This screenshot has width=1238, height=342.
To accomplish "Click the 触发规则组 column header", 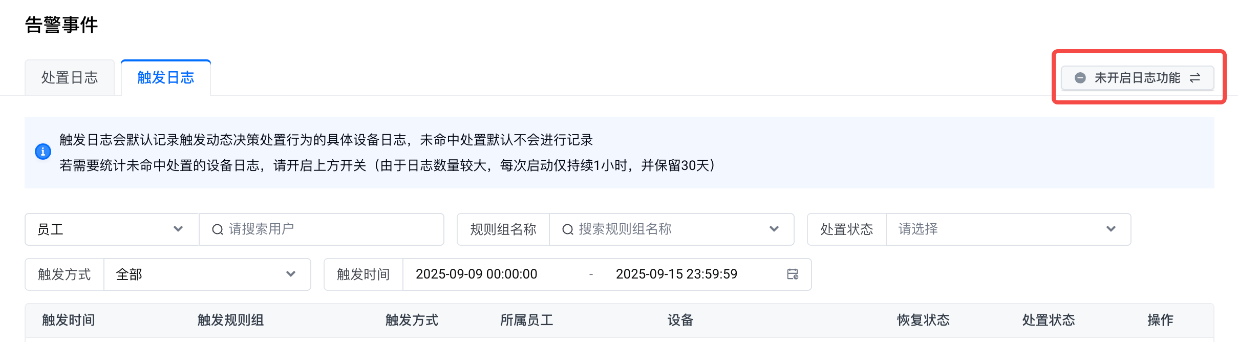I will pos(230,320).
